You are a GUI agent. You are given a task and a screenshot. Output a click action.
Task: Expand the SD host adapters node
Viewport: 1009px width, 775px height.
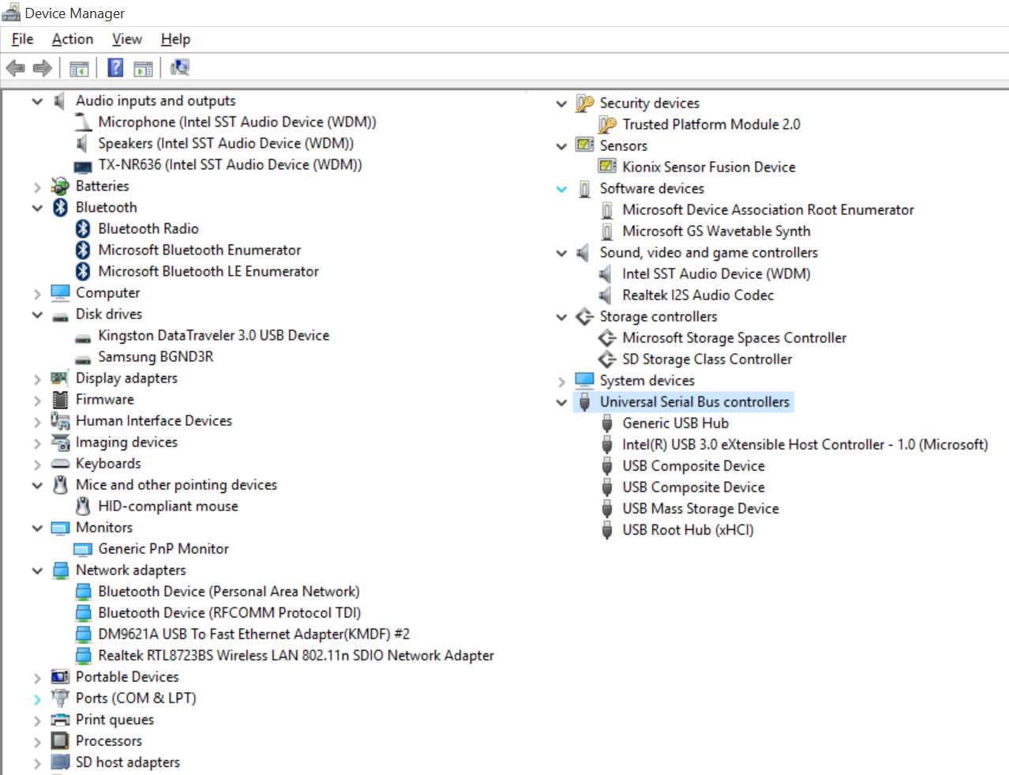(x=37, y=763)
